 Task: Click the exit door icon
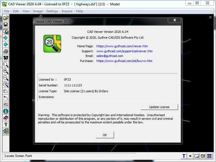[6, 131]
